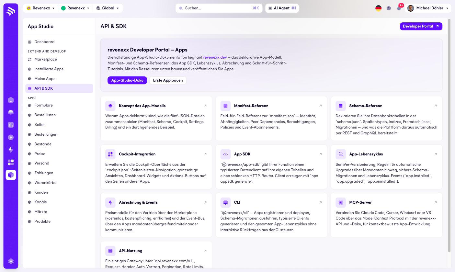Open the four-squares grid rail icon

point(11,162)
